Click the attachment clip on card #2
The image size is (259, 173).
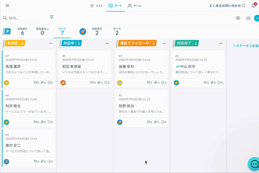212,82
